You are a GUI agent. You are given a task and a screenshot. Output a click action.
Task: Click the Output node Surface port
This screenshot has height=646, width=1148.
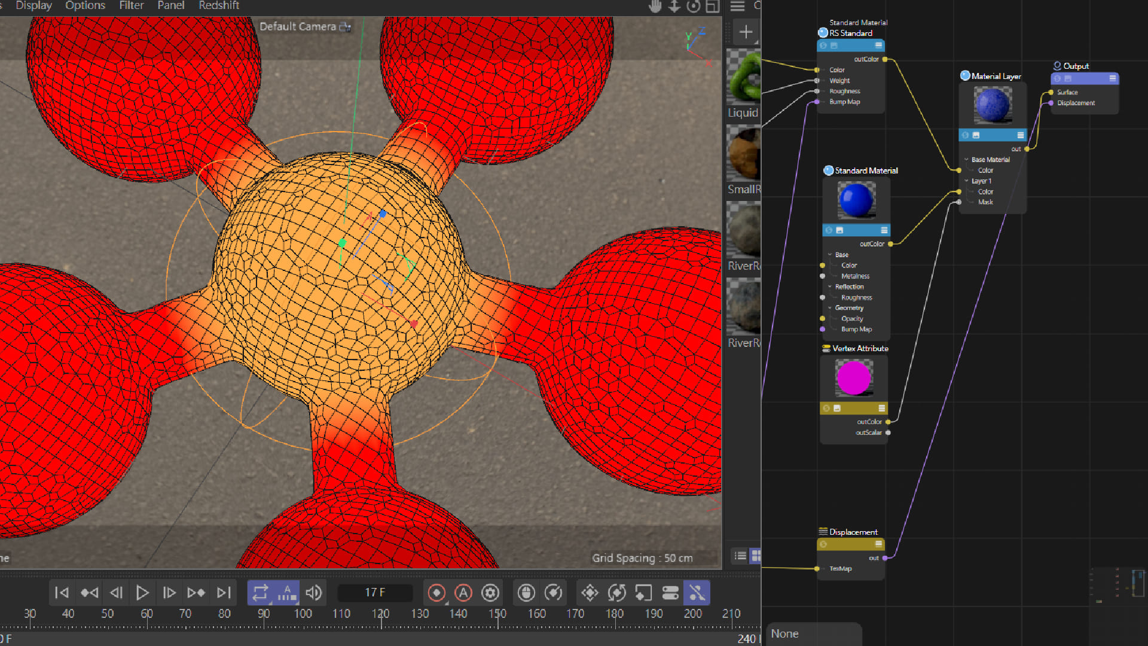[x=1051, y=93]
